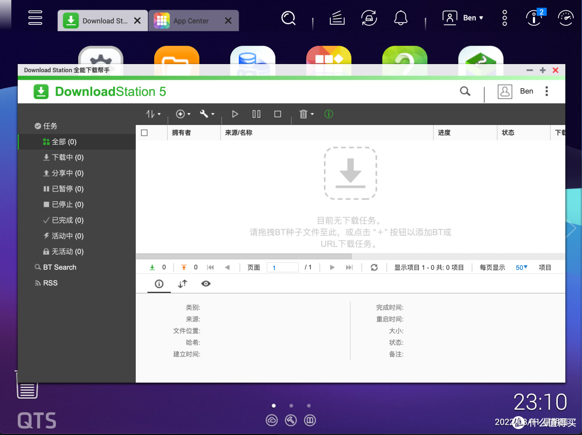Tick the select-all checkbox in table header

[x=144, y=133]
